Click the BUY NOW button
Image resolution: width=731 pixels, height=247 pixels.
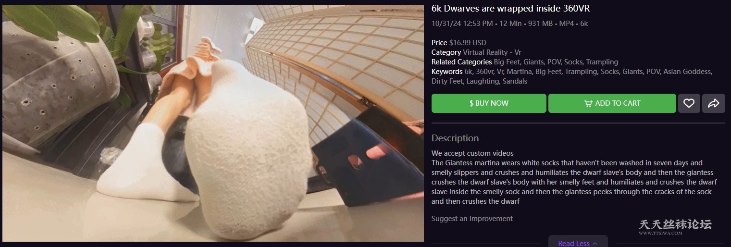click(x=489, y=103)
